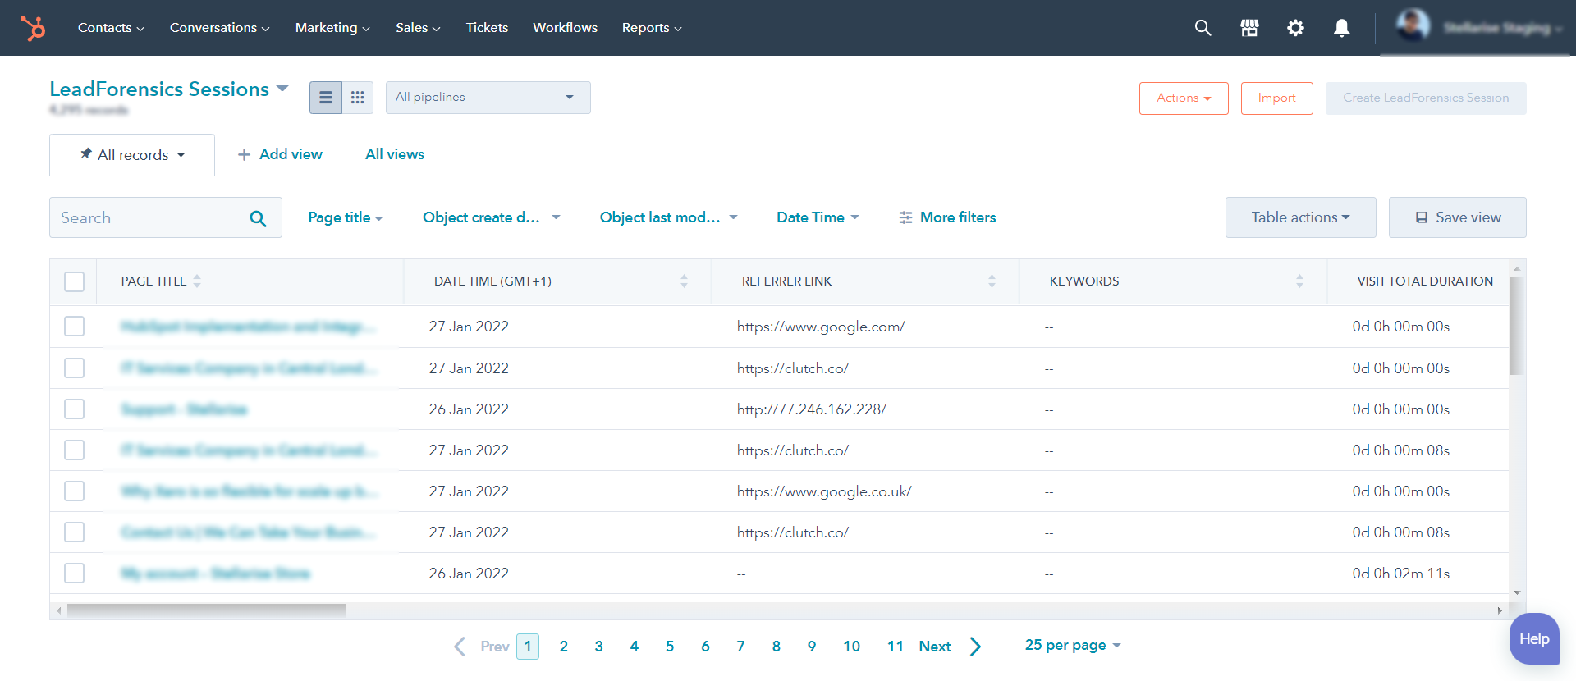This screenshot has width=1576, height=681.
Task: Open the Table actions dropdown
Action: pyautogui.click(x=1300, y=217)
